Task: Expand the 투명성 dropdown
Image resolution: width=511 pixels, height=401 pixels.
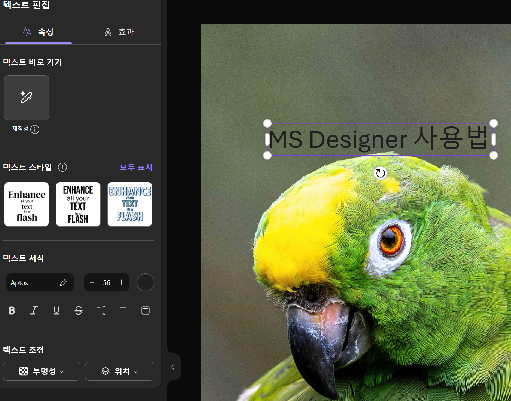Action: (x=42, y=371)
